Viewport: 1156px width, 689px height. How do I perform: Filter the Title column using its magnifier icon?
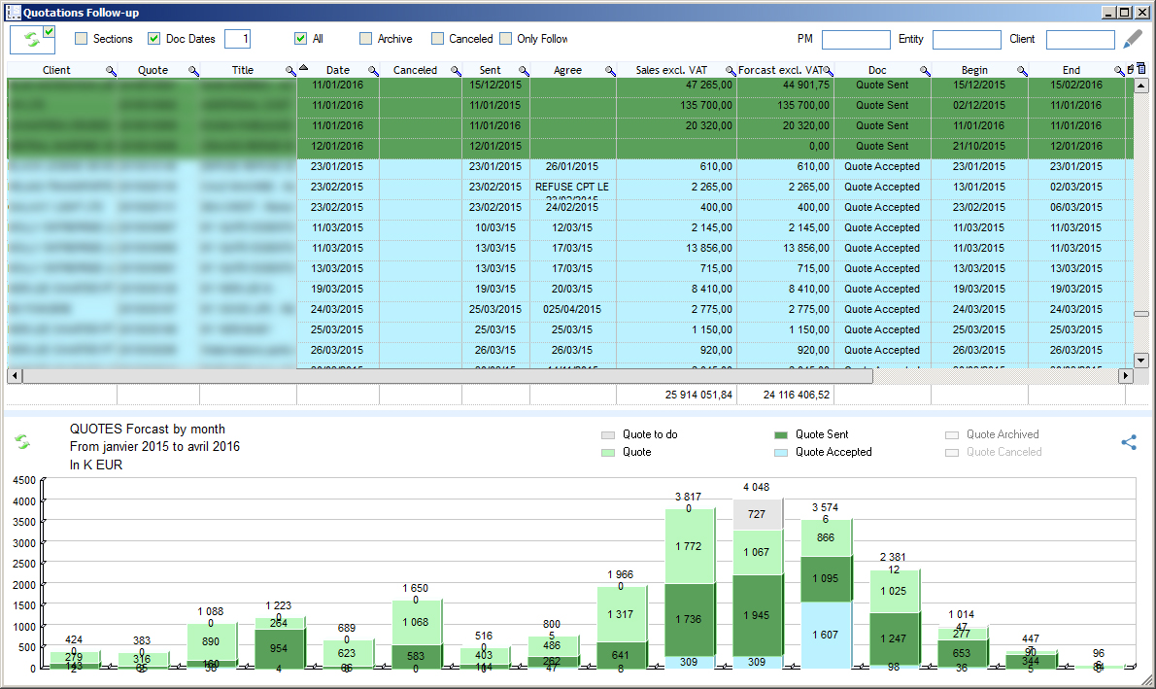click(289, 69)
